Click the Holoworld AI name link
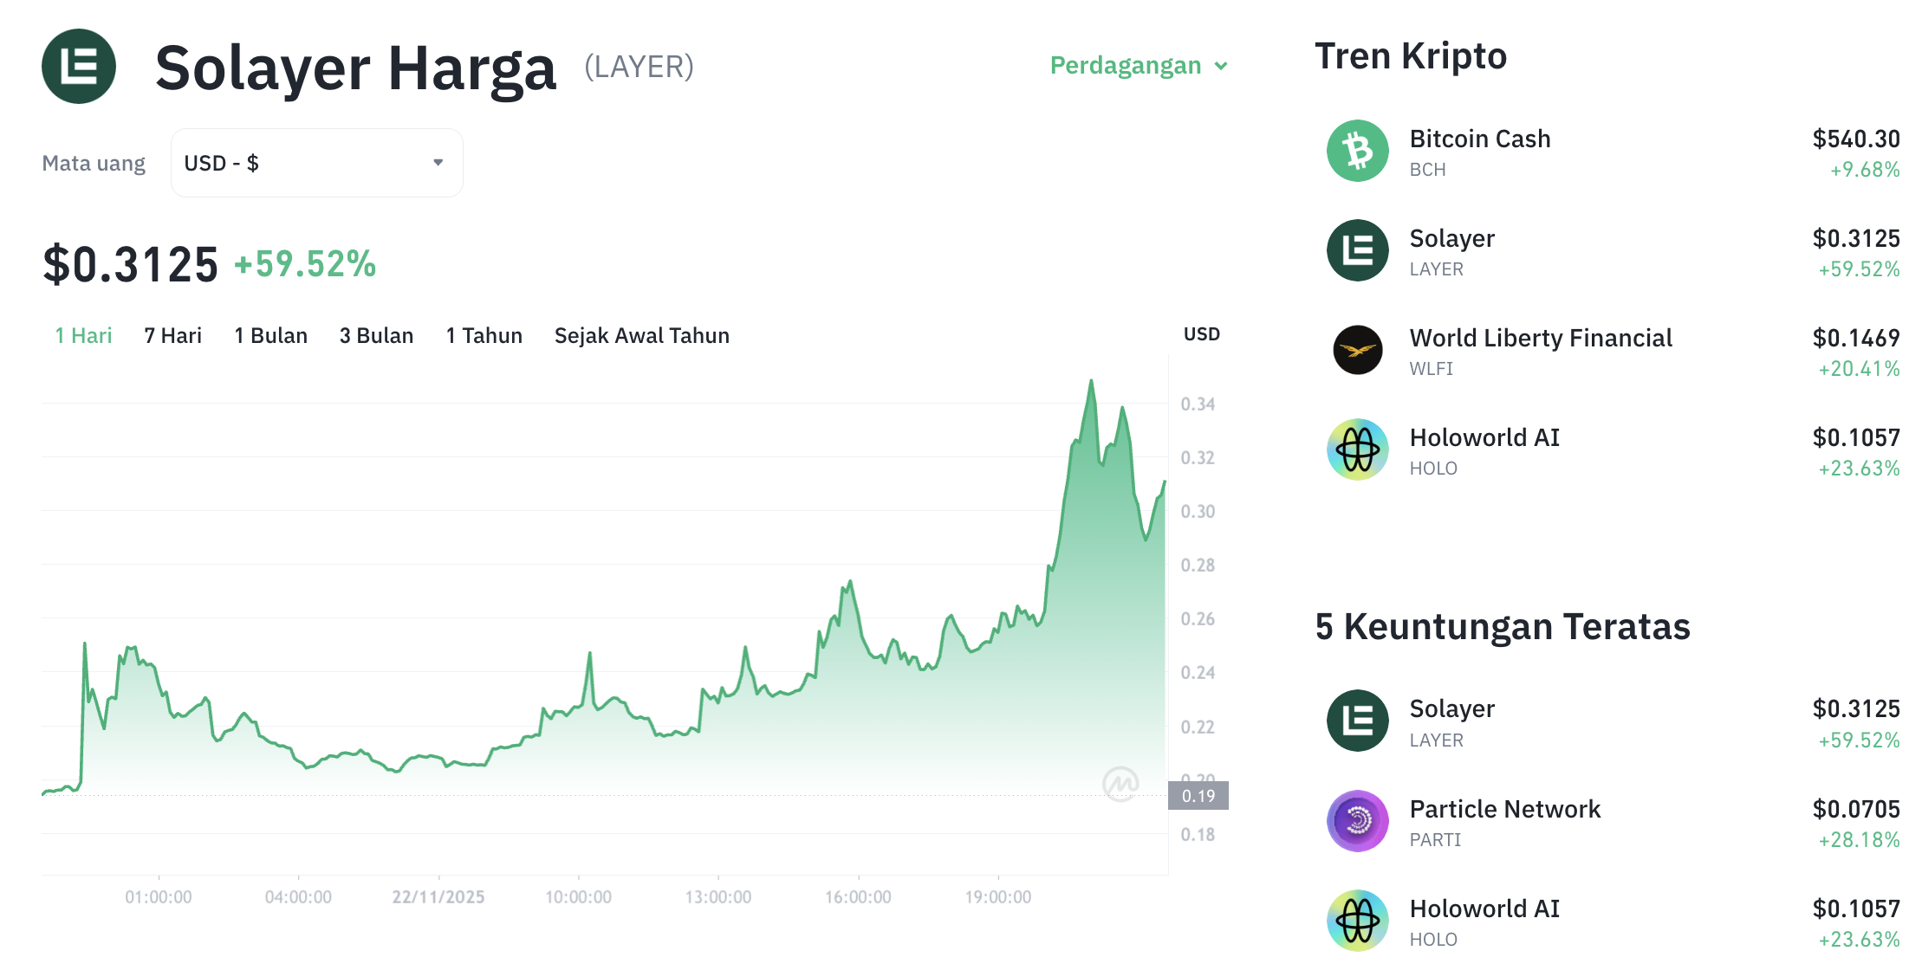 [x=1484, y=437]
